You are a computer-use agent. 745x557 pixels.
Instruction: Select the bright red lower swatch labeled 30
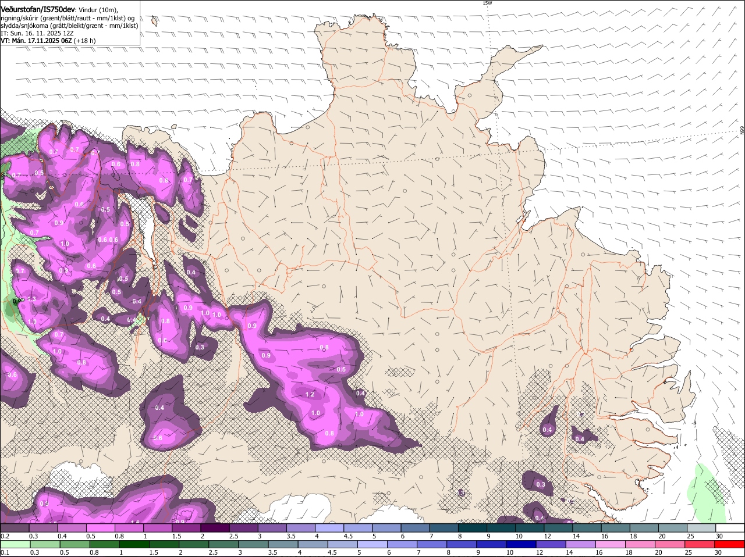click(x=729, y=545)
